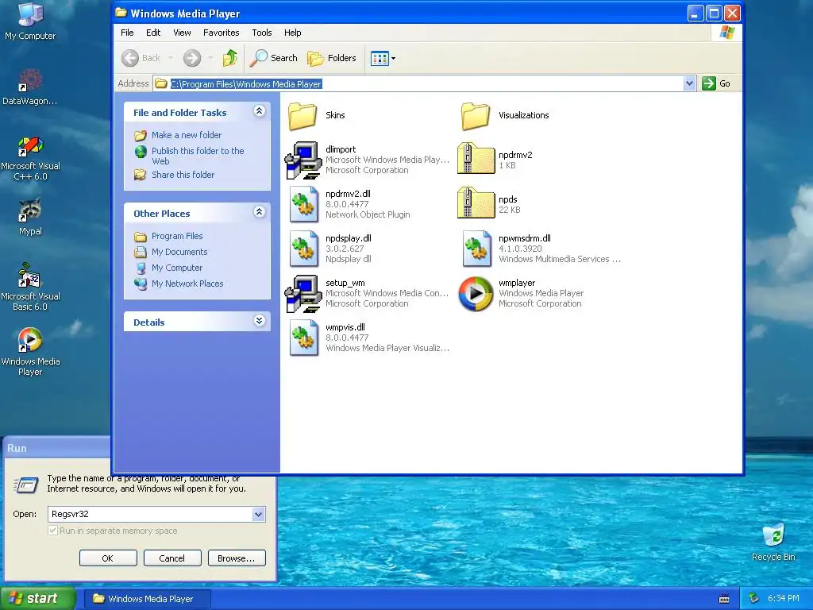Viewport: 813px width, 610px height.
Task: Open the Tools menu
Action: [x=262, y=33]
